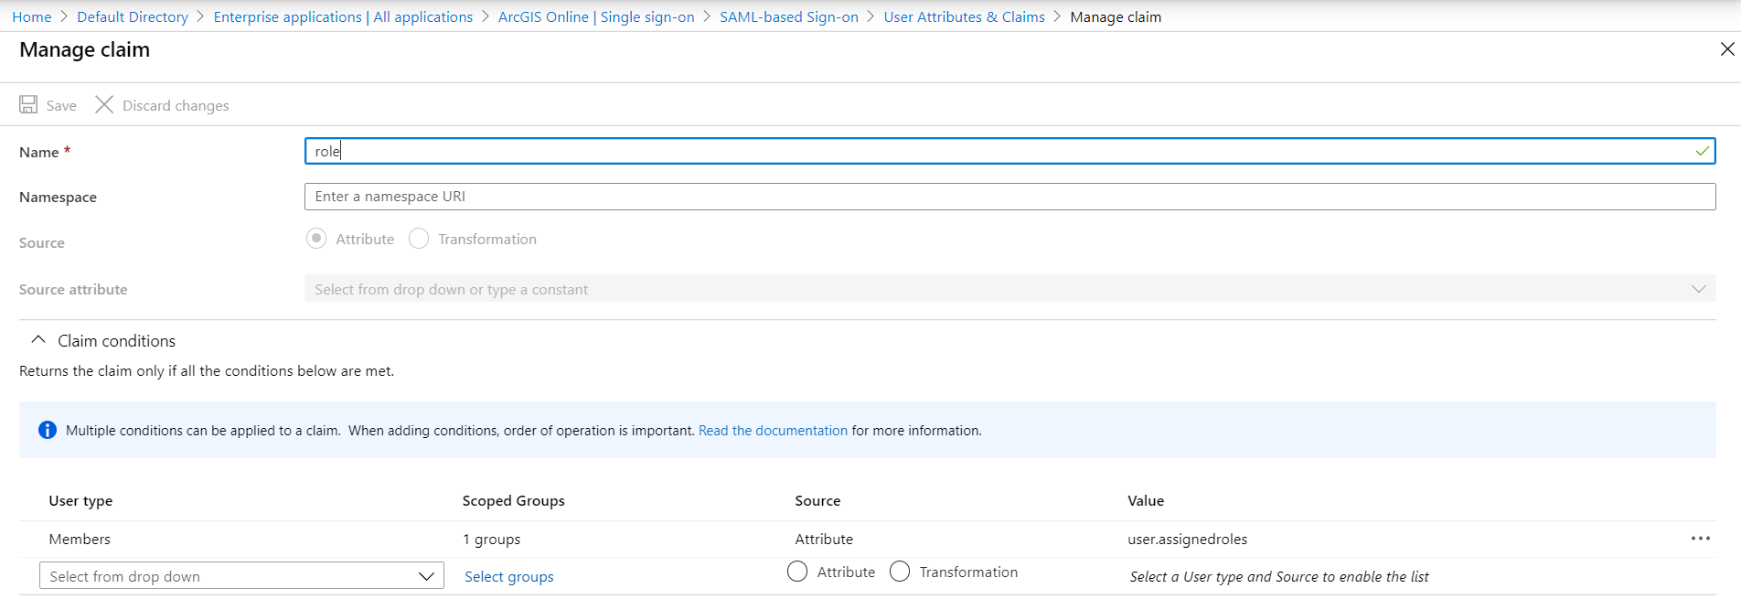Close the Manage claim panel
1741x599 pixels.
click(x=1726, y=49)
